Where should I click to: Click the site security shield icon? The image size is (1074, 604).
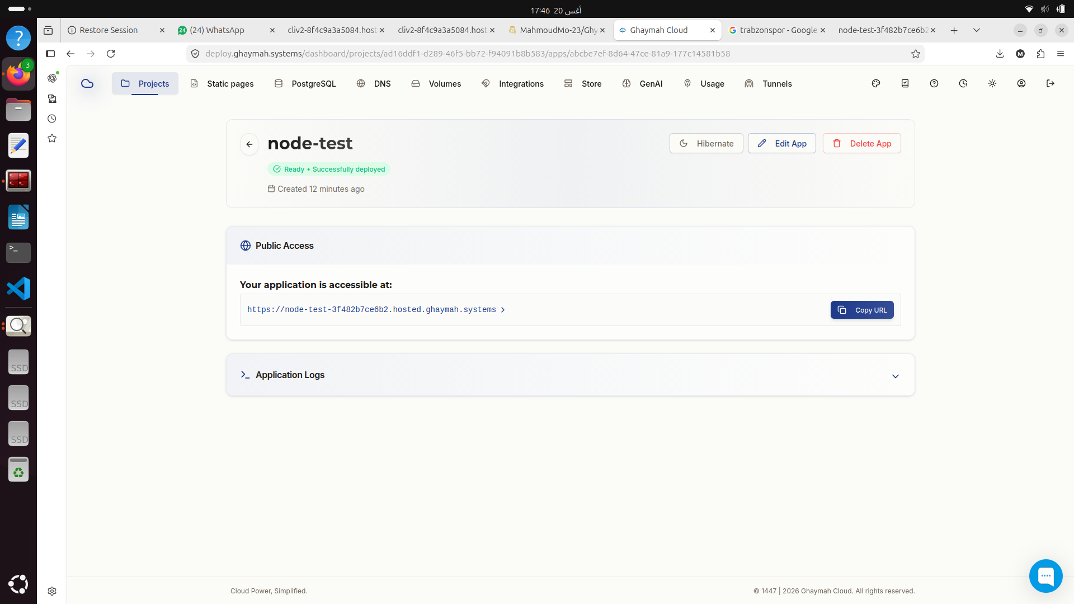click(x=195, y=54)
